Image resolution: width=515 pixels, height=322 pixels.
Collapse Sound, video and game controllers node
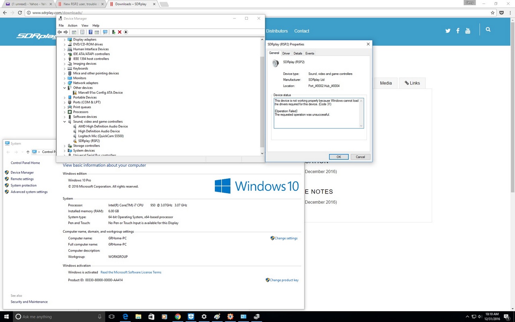point(64,122)
